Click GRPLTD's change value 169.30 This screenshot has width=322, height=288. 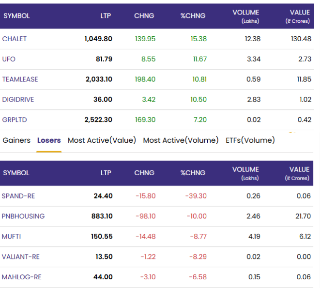[x=145, y=120]
